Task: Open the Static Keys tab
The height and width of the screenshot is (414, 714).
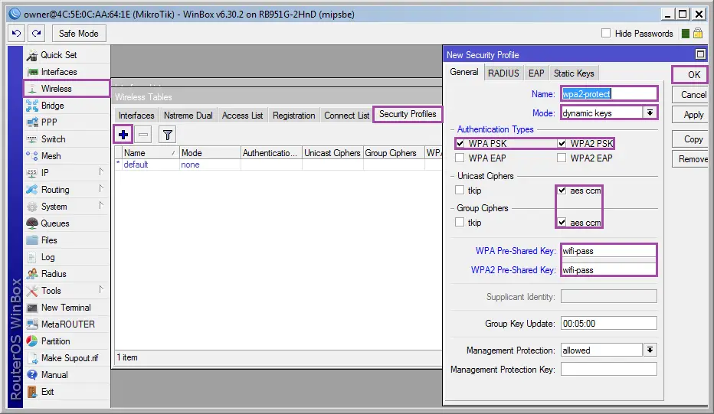Action: 574,73
